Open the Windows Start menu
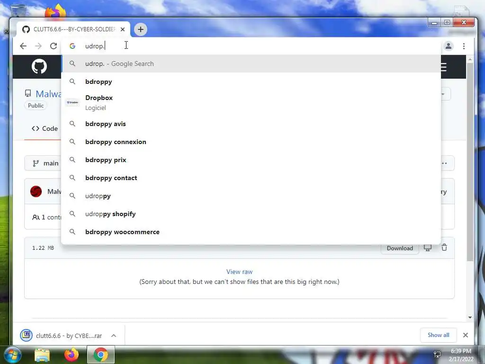Screen dimensions: 485x364 tap(13, 355)
